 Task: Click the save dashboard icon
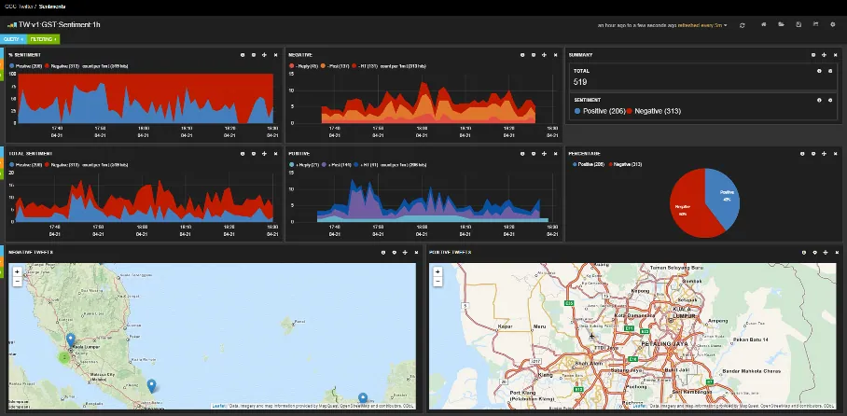798,25
